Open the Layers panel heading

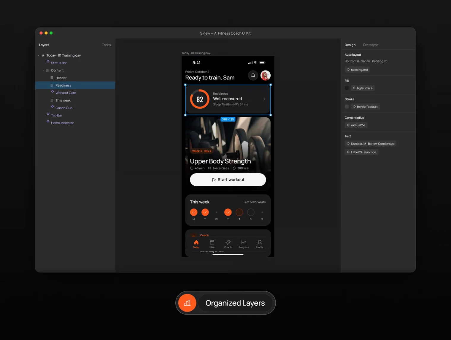tap(44, 45)
